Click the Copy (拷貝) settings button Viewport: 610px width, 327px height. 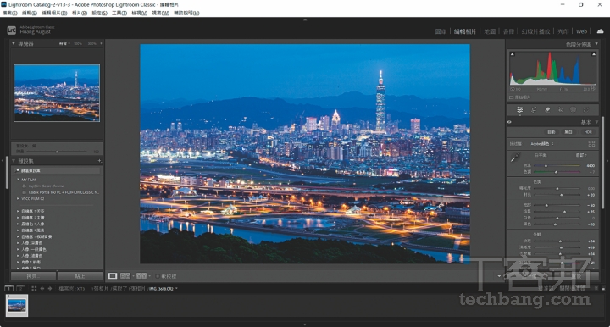point(33,276)
